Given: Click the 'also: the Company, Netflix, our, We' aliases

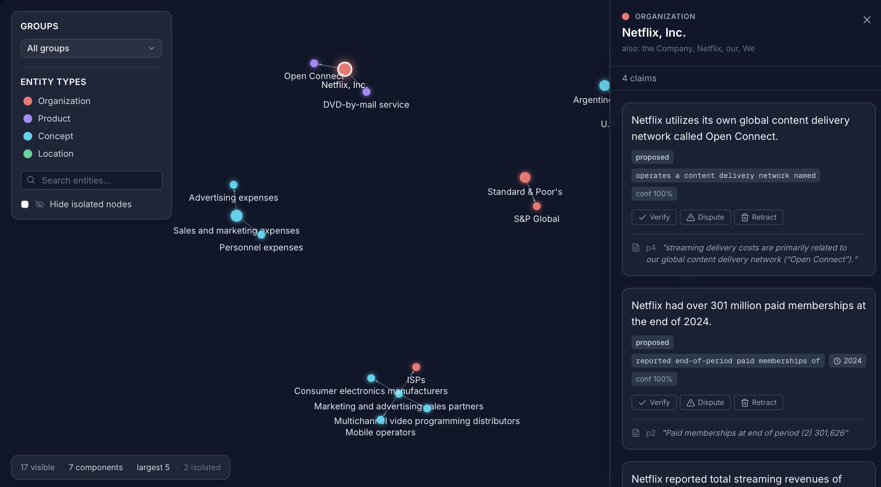Looking at the screenshot, I should click(x=688, y=49).
